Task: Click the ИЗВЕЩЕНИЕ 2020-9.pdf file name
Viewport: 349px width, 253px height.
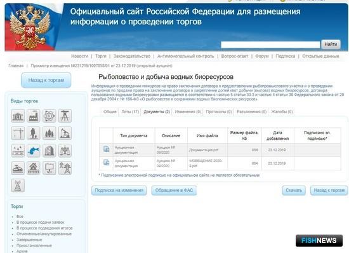Action: (x=205, y=163)
